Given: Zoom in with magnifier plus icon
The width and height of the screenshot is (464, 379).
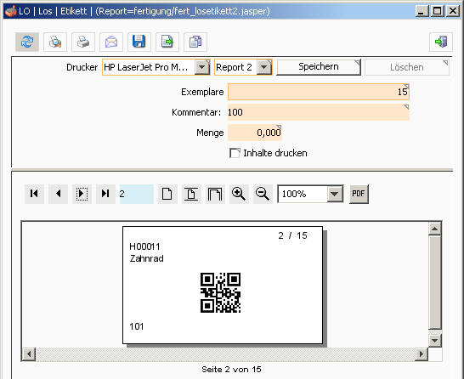Looking at the screenshot, I should [239, 194].
